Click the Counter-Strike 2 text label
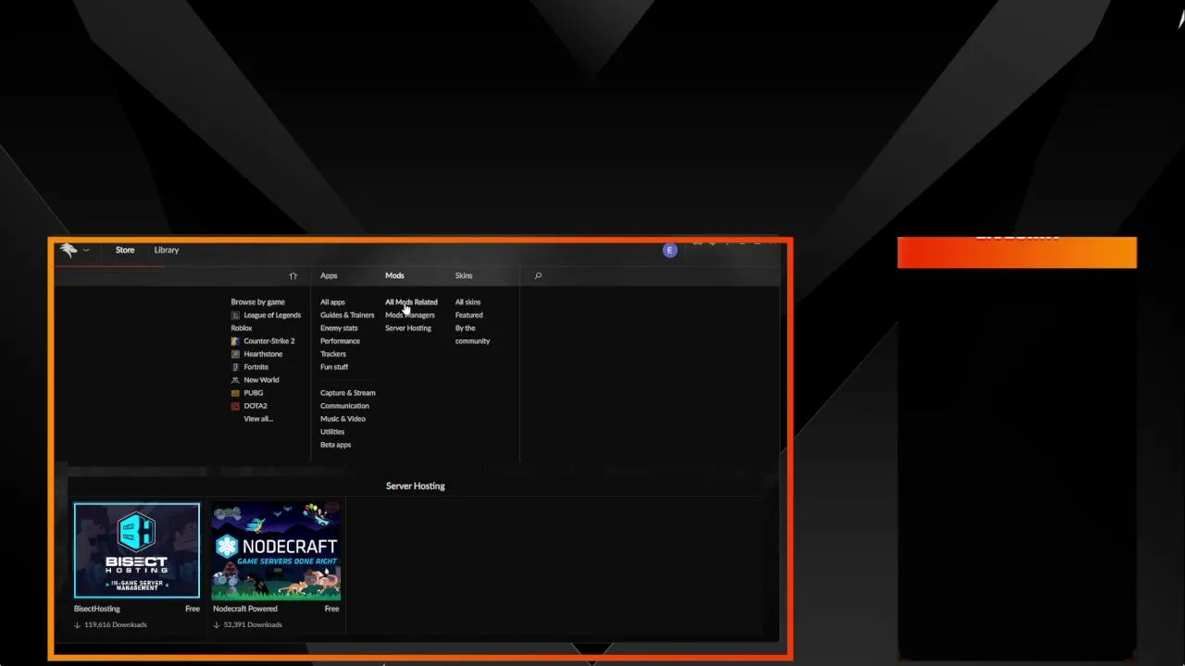This screenshot has width=1185, height=666. [x=269, y=341]
